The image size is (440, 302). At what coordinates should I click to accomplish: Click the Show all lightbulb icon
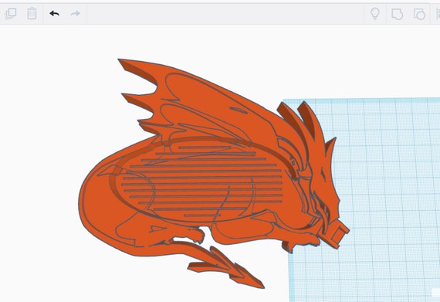pyautogui.click(x=375, y=13)
